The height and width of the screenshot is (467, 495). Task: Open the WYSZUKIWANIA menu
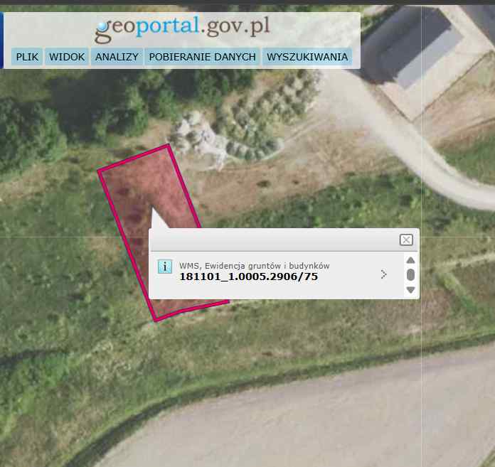coord(307,57)
